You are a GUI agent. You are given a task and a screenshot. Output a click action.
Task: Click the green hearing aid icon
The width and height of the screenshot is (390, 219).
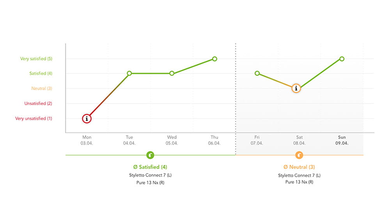click(151, 155)
